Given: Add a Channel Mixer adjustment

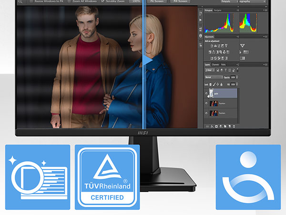Looking at the screenshot, I should click(x=224, y=52).
